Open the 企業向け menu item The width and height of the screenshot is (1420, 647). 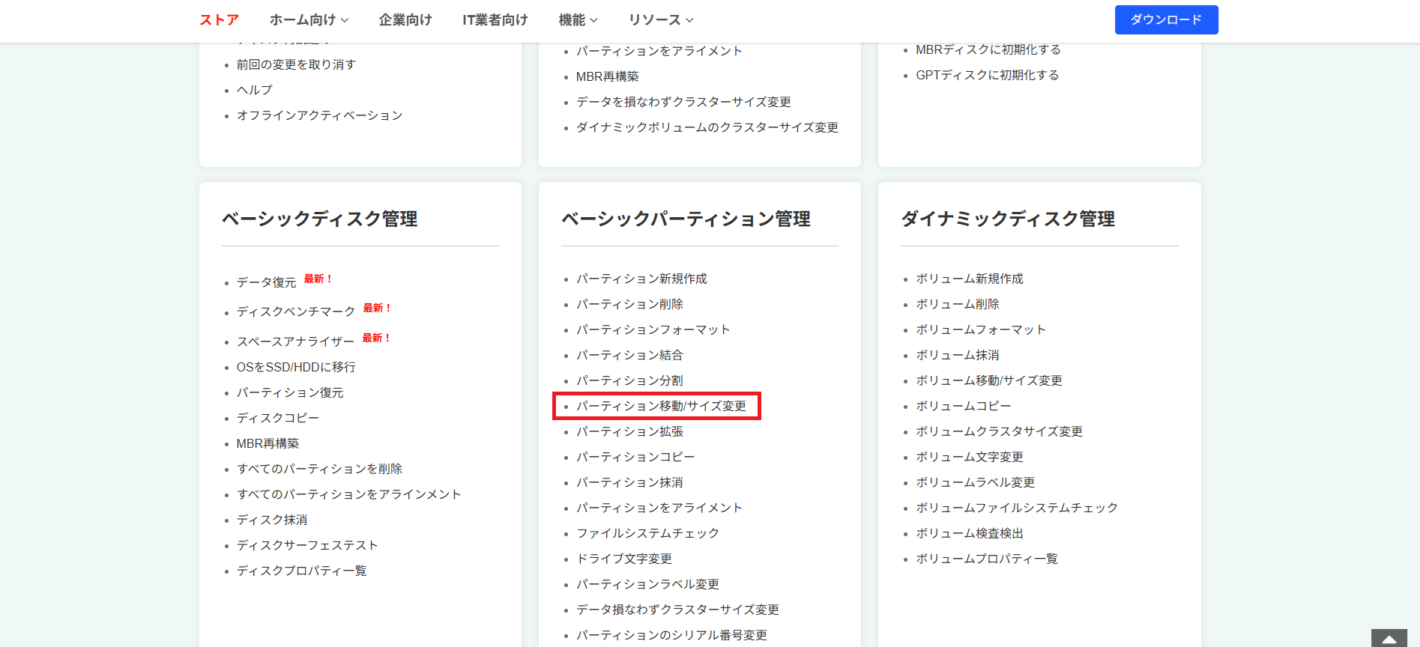tap(405, 20)
